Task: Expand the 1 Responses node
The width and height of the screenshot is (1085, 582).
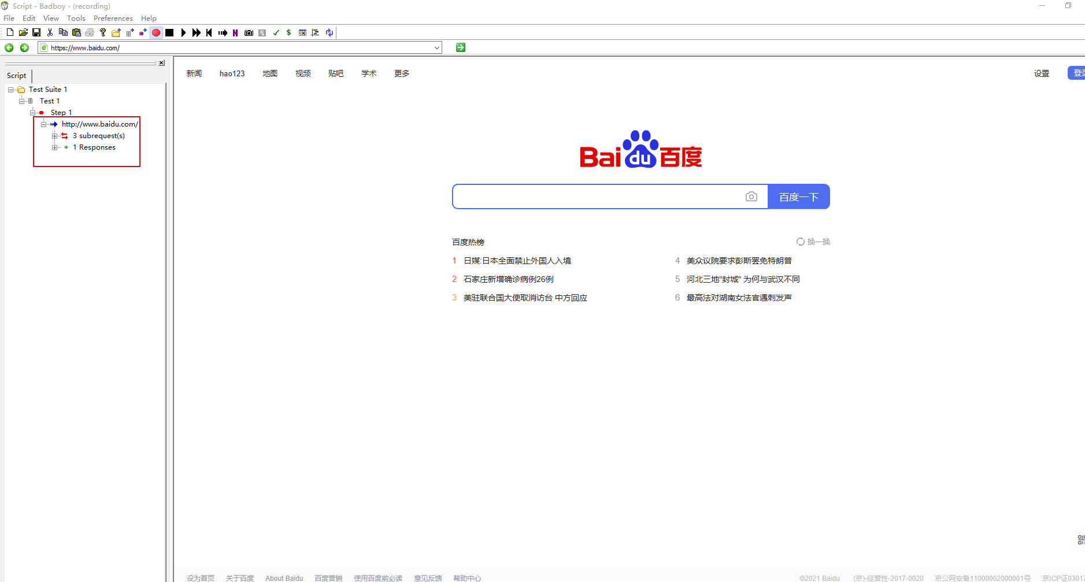Action: [x=54, y=147]
